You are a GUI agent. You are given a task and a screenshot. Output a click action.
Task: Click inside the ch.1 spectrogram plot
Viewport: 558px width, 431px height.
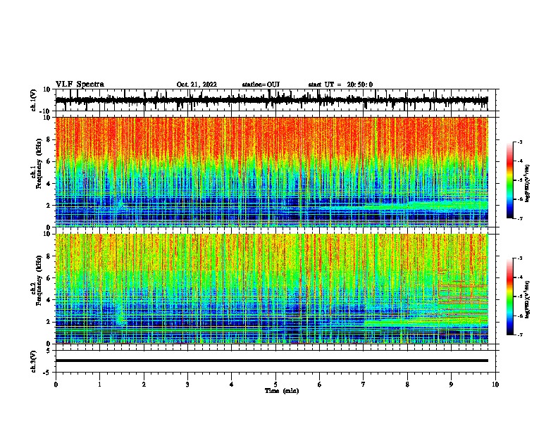[x=271, y=172]
